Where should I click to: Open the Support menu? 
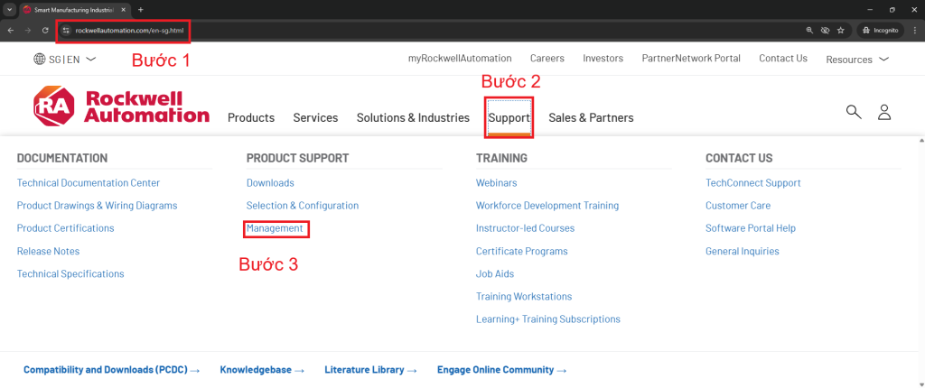[509, 117]
